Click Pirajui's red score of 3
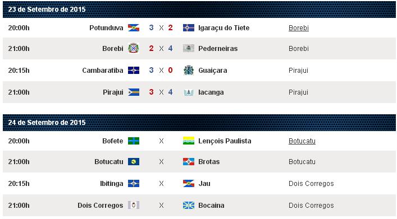 (x=151, y=92)
